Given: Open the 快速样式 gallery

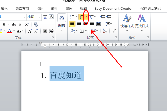Looking at the screenshot, I should [127, 23].
